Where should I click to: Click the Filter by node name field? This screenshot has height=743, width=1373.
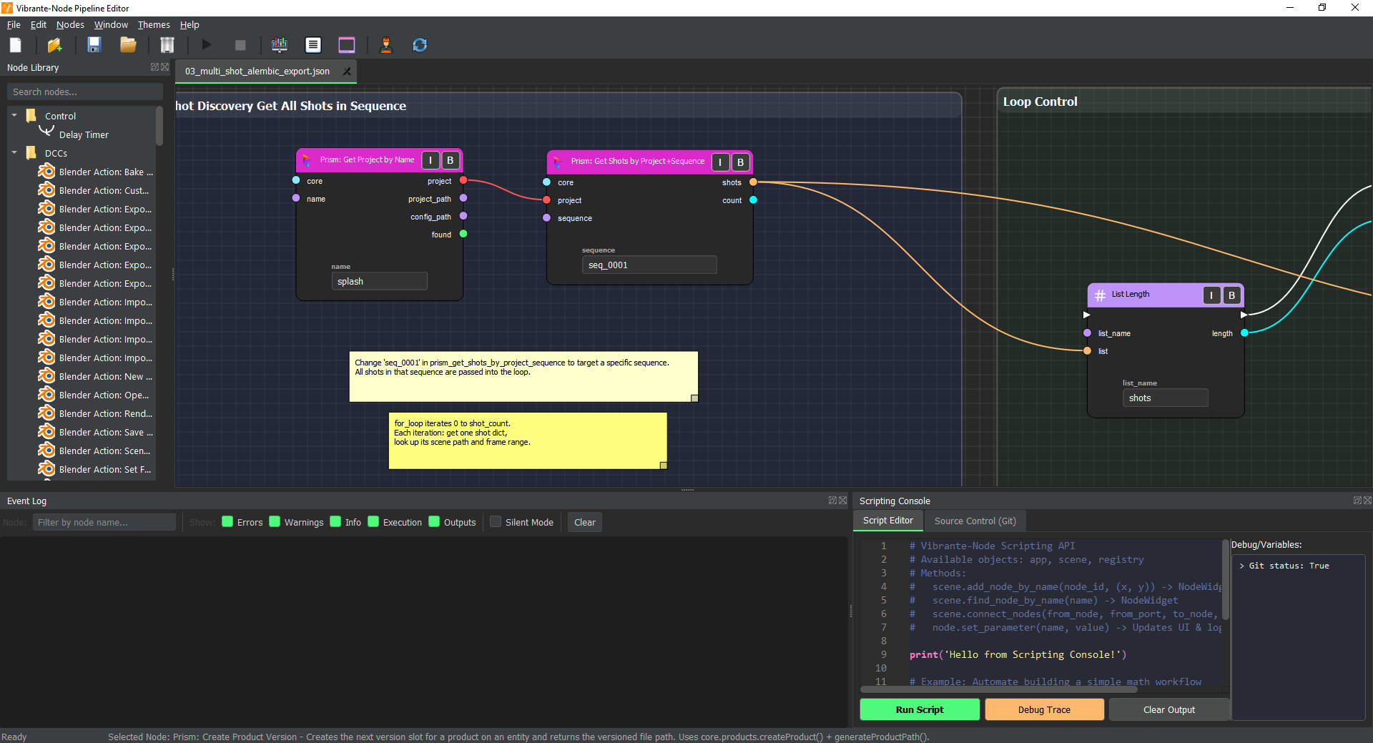point(104,522)
